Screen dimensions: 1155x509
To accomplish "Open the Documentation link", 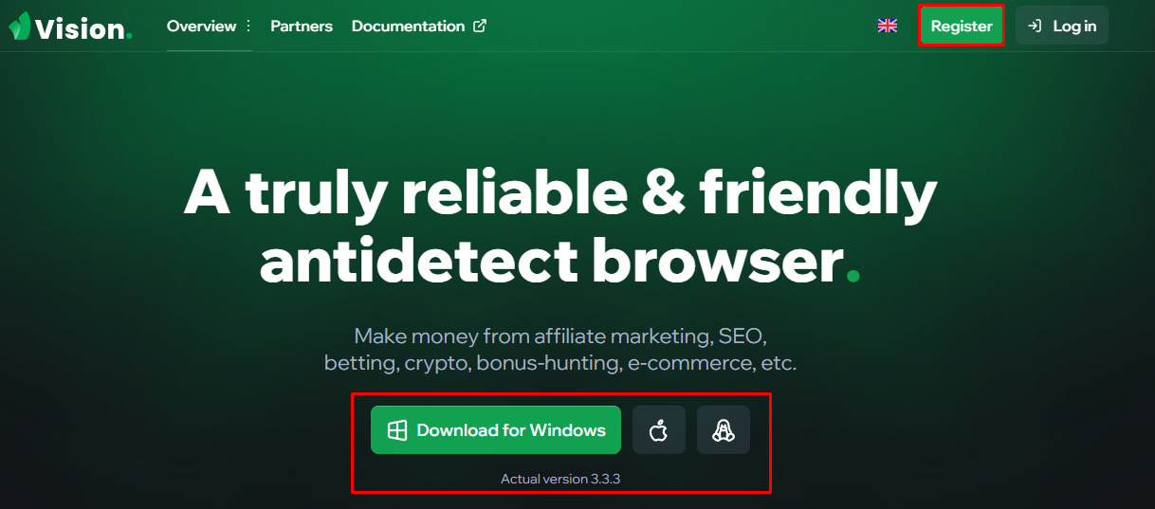I will tap(408, 27).
